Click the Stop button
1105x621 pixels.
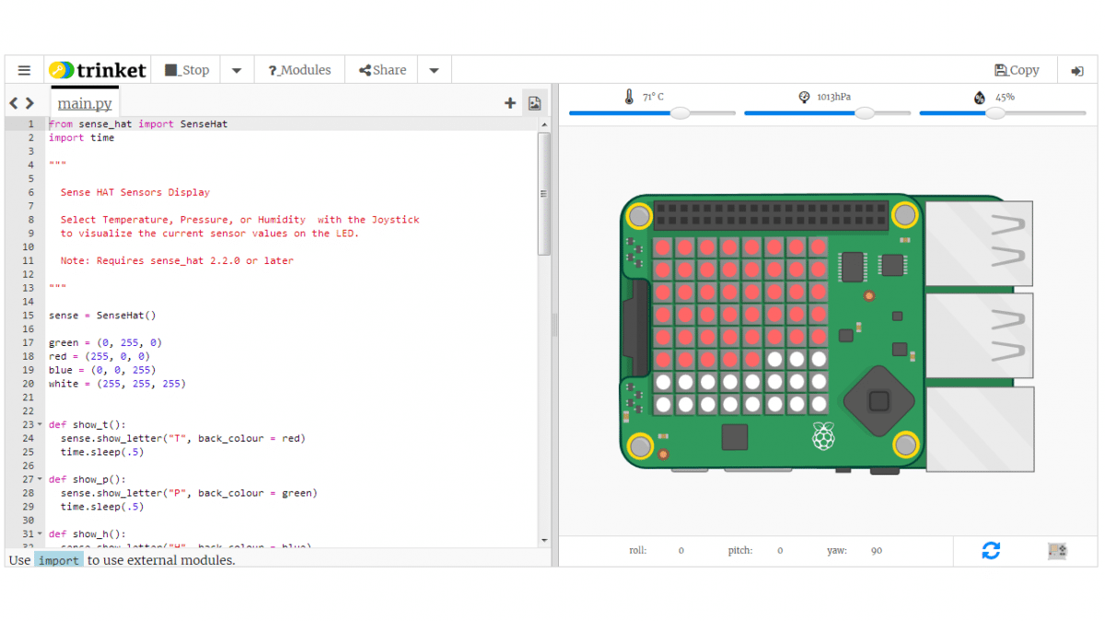[x=187, y=69]
